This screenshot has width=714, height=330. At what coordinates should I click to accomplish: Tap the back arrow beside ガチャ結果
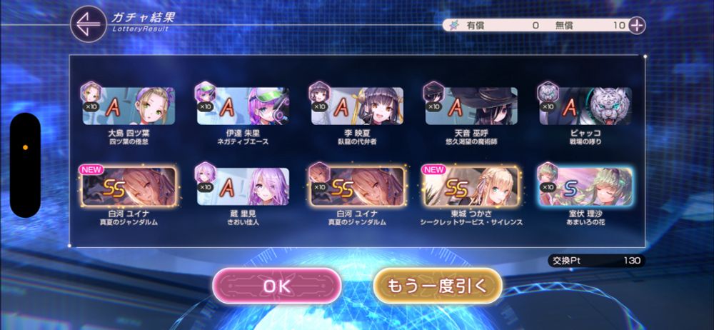(x=89, y=24)
